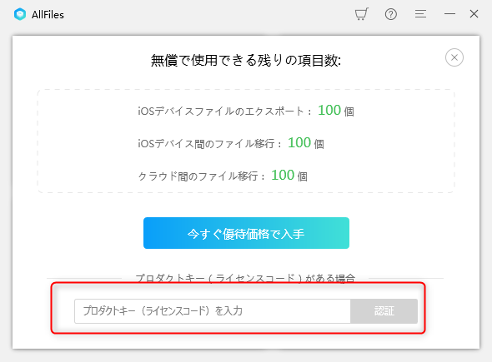This screenshot has height=362, width=492.
Task: Focus the プロダクトキー license code input field
Action: 213,311
